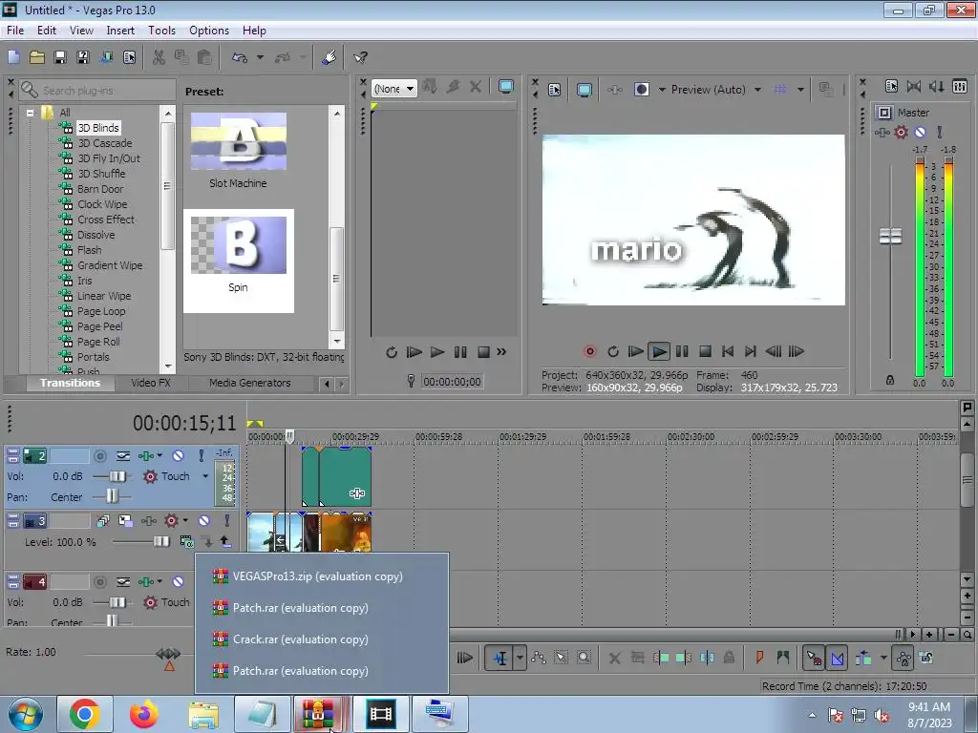Click Dim Output icon in mixer toolbar
Screen dimensions: 978x733
[937, 87]
